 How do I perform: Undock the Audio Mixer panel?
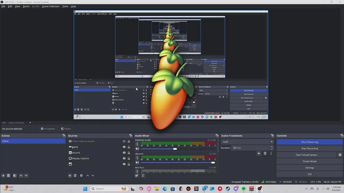217,136
